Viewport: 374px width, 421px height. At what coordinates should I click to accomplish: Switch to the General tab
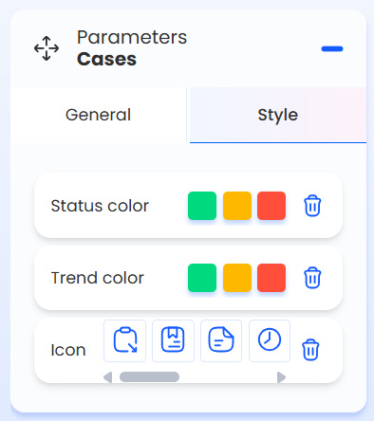pos(99,115)
